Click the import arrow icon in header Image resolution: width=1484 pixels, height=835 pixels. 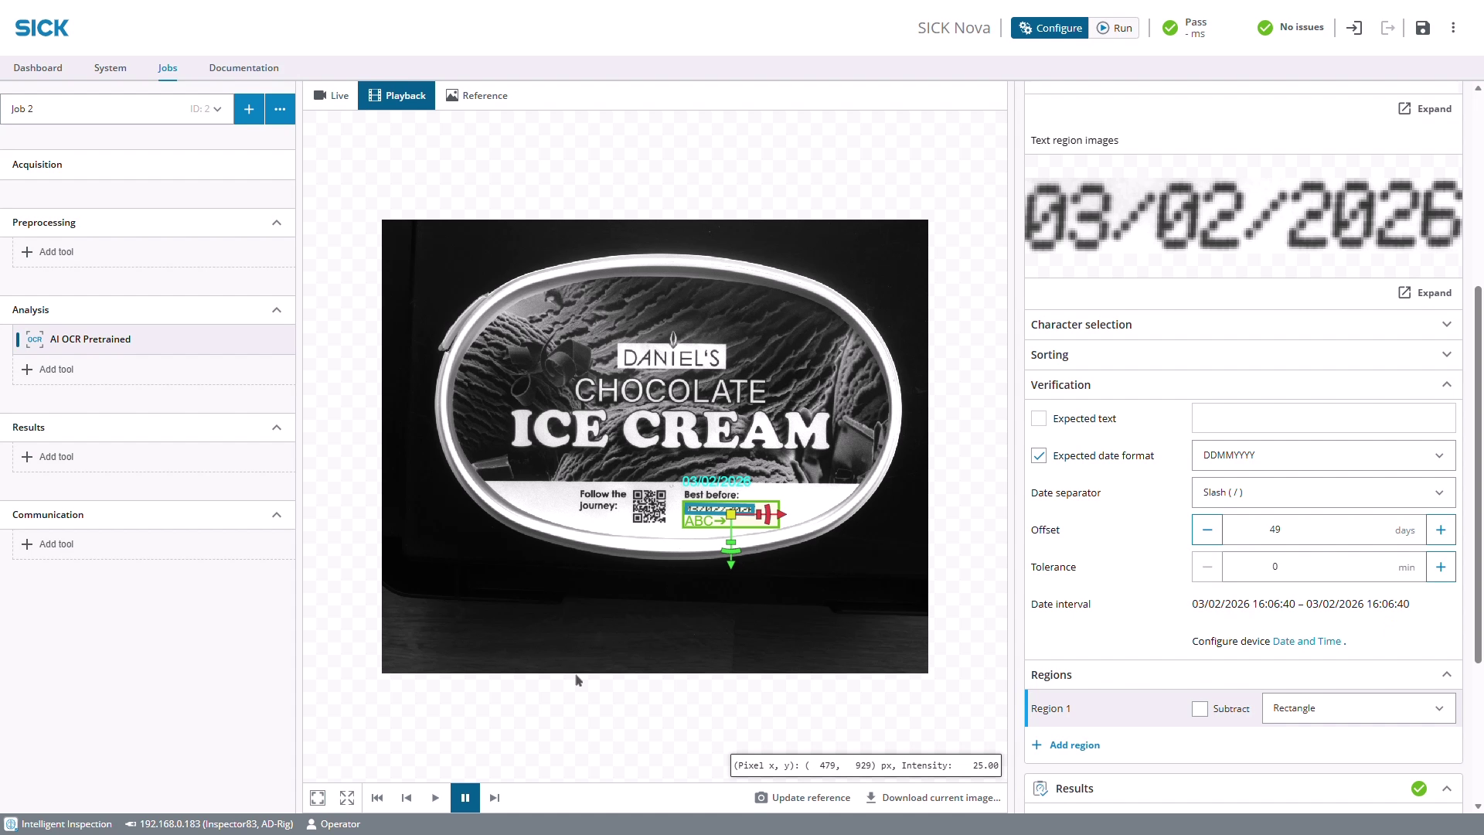(x=1354, y=28)
